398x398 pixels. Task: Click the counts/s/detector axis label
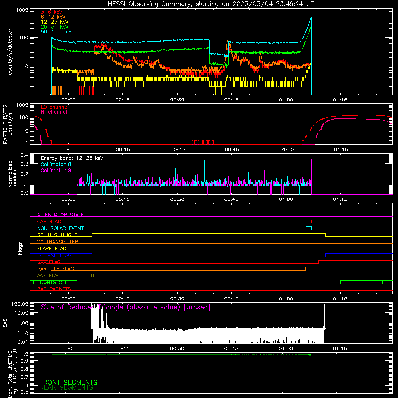10,52
